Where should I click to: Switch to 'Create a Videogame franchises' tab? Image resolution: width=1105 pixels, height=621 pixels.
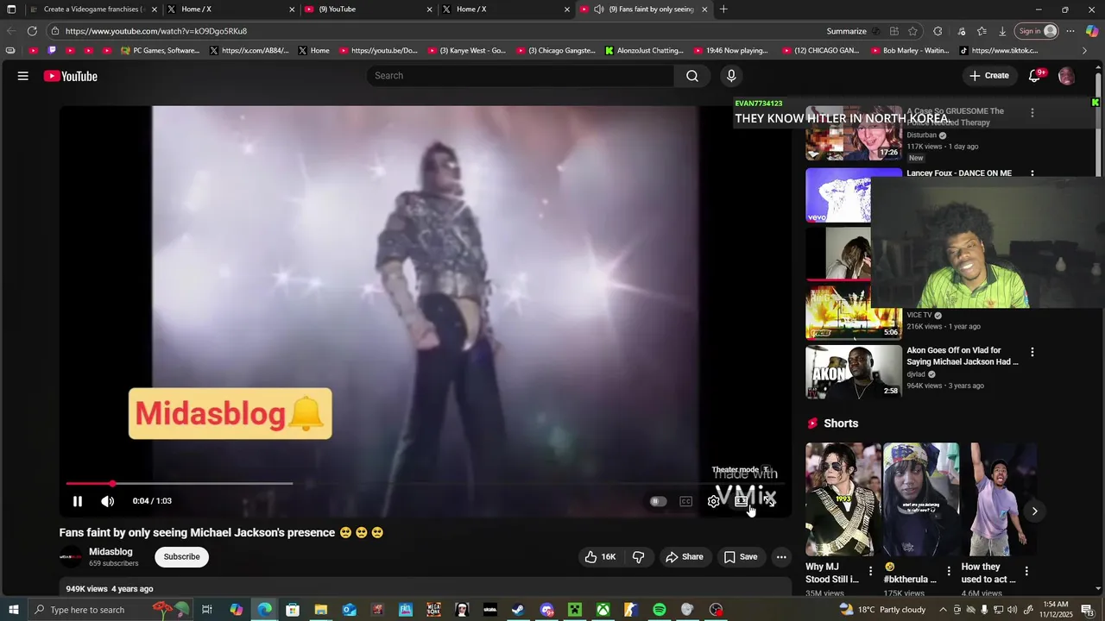coord(92,9)
